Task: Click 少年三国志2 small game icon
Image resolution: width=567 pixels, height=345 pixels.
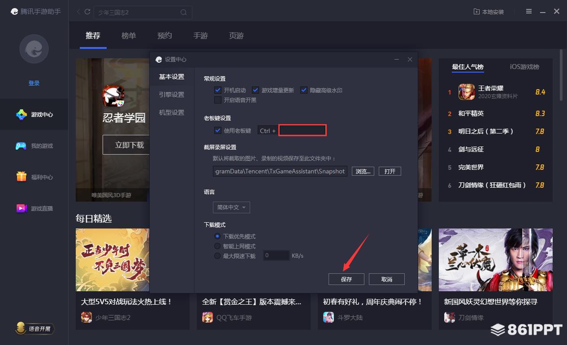Action: [86, 318]
